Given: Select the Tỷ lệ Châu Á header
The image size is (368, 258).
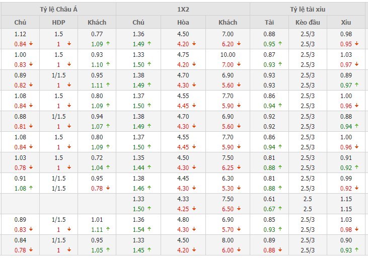Looking at the screenshot, I should (x=58, y=9).
